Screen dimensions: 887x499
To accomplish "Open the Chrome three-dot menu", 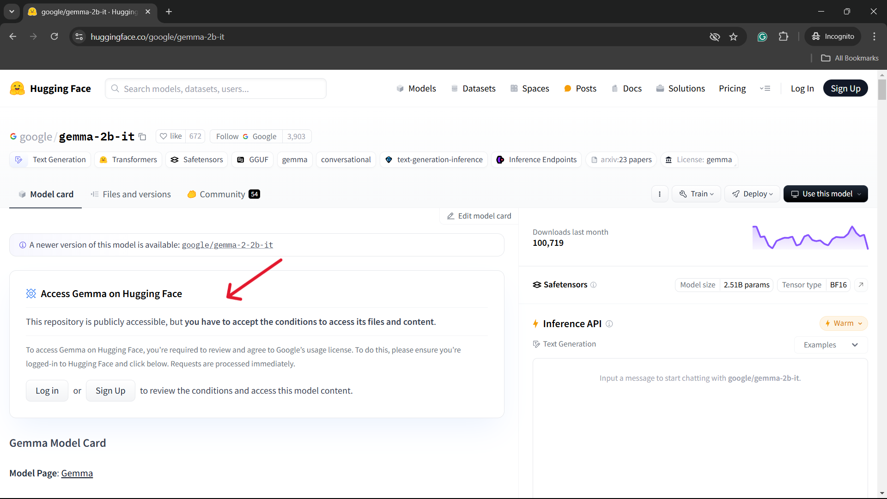I will point(874,37).
